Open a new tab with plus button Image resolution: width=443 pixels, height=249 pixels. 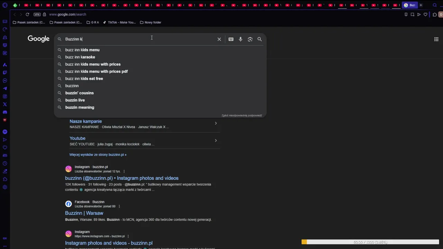pos(421,5)
